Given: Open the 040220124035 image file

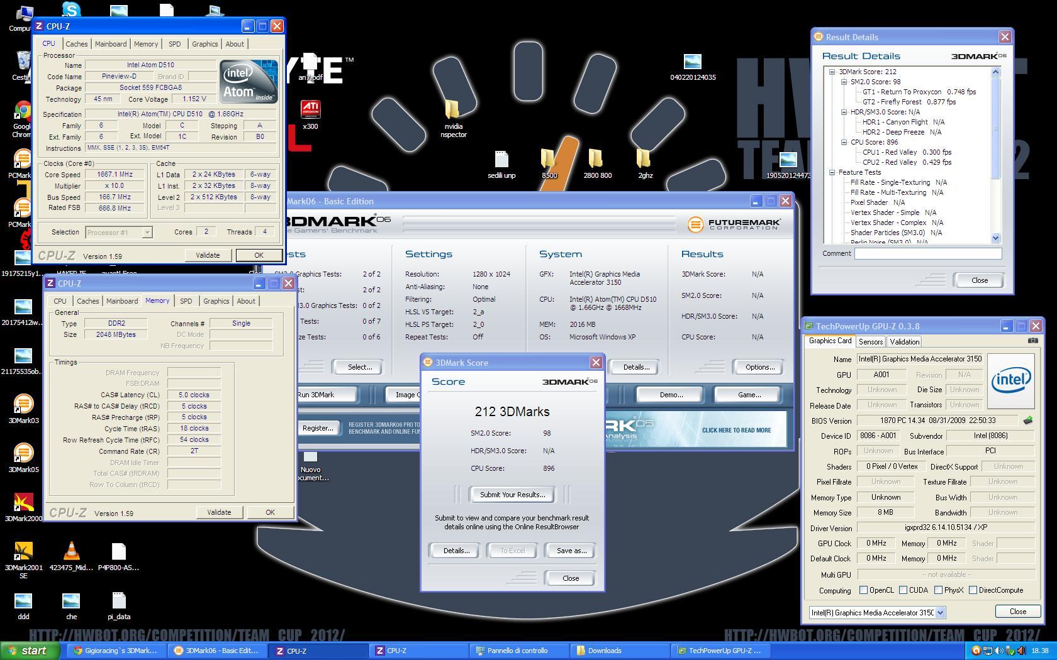Looking at the screenshot, I should click(693, 67).
